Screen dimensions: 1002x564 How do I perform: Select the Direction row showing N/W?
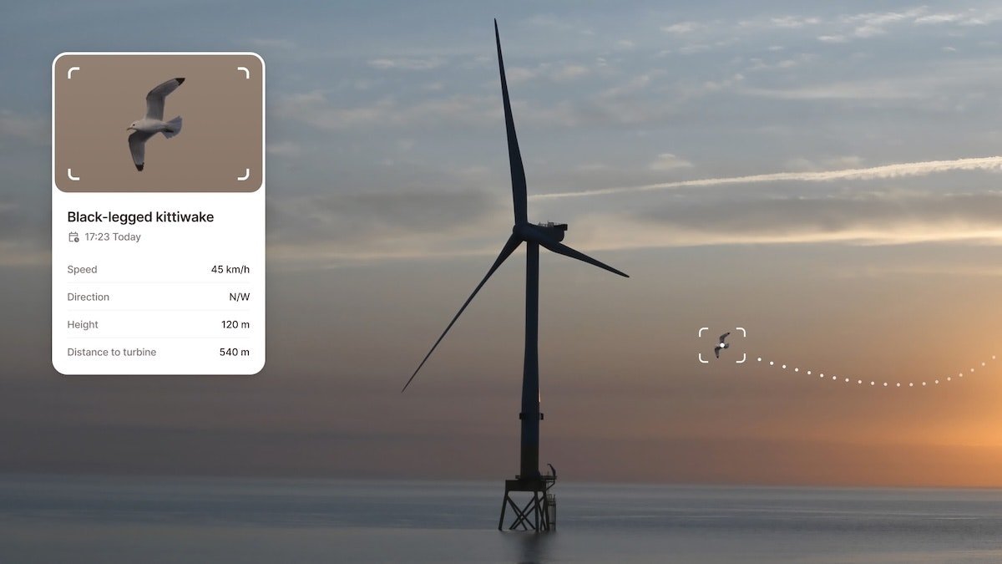158,297
